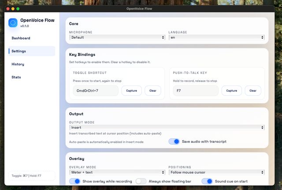Click the Auto-paste is automatically enabled note
Screen dimensions: 282x190
pyautogui.click(x=106, y=142)
